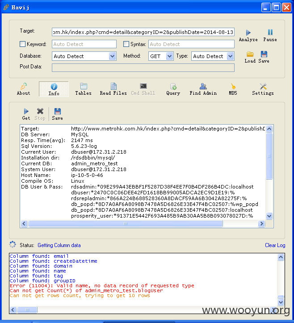The width and height of the screenshot is (294, 323).
Task: Click the prosperity_user hash line
Action: point(162,216)
